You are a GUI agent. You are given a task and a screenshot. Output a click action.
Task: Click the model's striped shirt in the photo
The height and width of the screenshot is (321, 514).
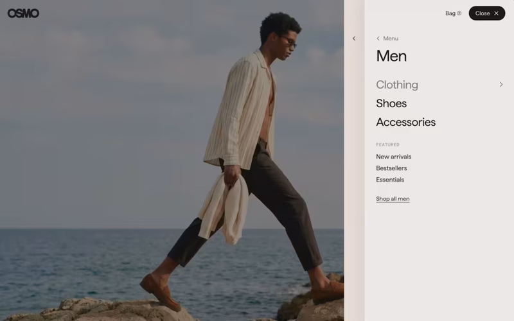click(241, 111)
